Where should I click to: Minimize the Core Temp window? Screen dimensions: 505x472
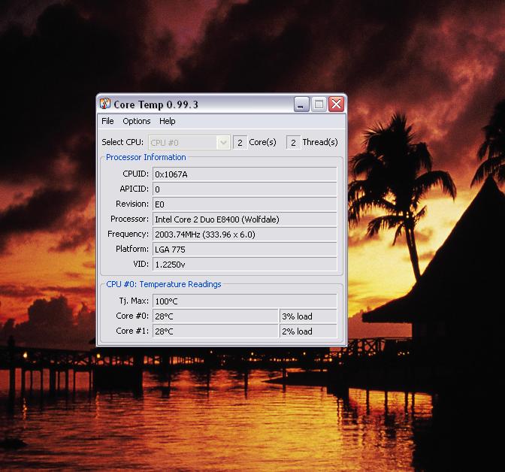point(301,104)
